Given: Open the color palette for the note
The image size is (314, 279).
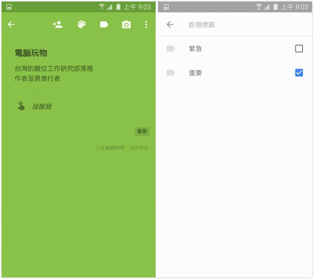Looking at the screenshot, I should [x=82, y=25].
